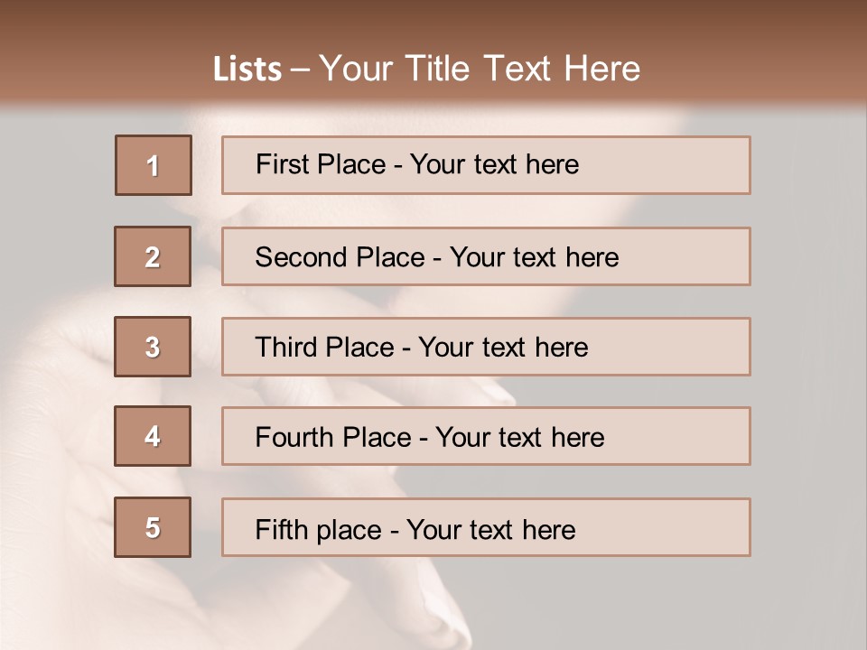Click "Your text here" in the First Place row
The image size is (867, 650).
(494, 164)
